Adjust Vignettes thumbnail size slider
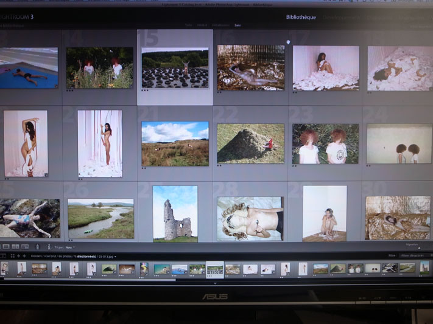This screenshot has height=324, width=433. coord(419,248)
